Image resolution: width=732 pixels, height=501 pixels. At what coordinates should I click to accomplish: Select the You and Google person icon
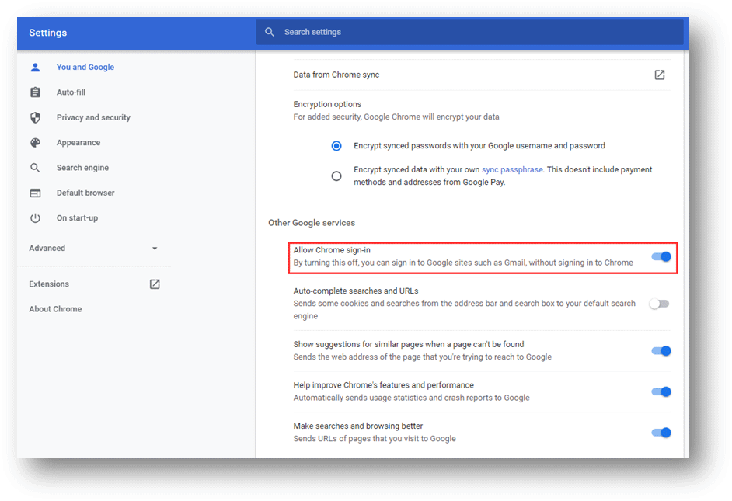[35, 67]
